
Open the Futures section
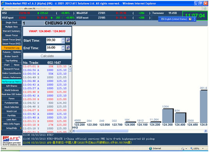pyautogui.click(x=7, y=52)
